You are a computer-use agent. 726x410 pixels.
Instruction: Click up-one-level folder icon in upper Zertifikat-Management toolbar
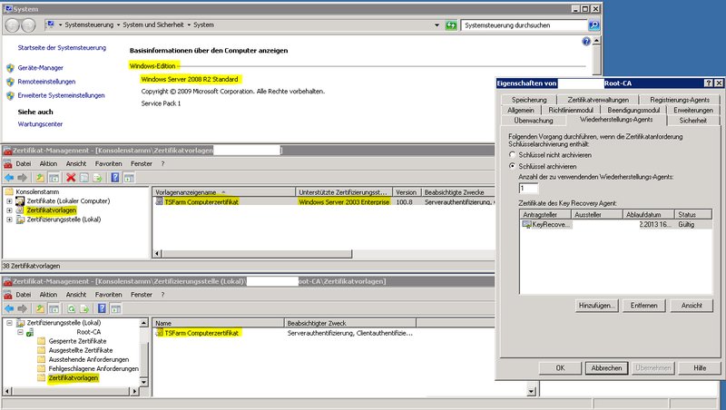tap(40, 178)
